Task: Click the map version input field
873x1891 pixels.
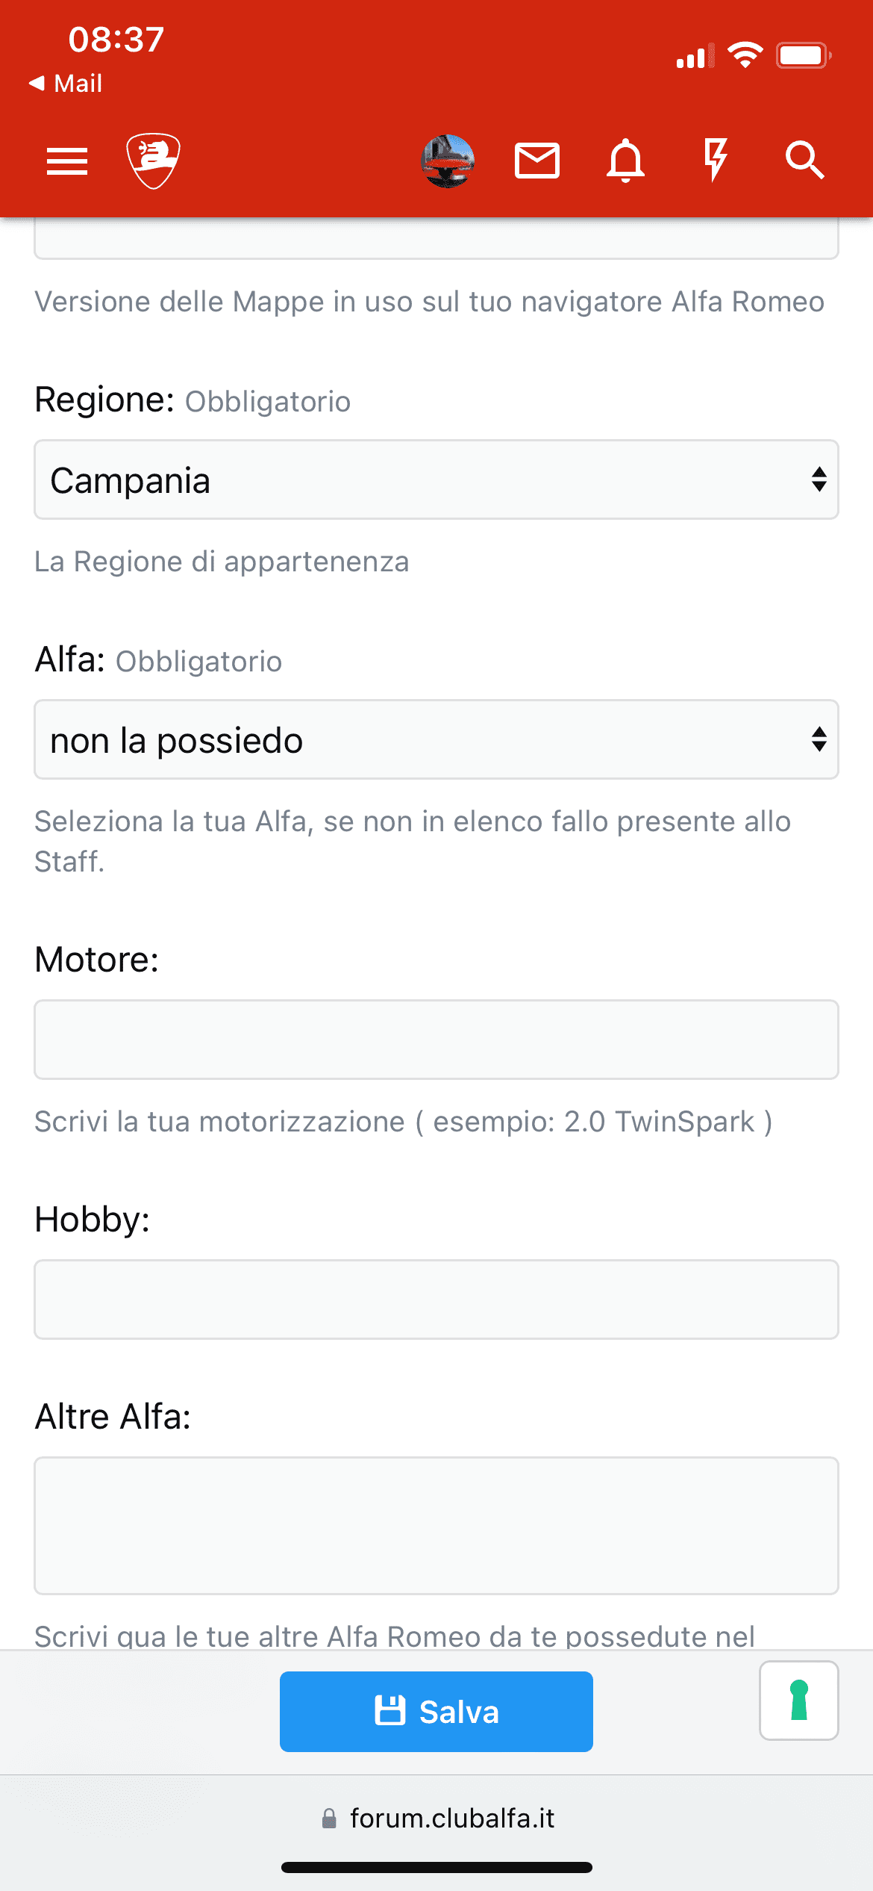Action: click(x=436, y=239)
